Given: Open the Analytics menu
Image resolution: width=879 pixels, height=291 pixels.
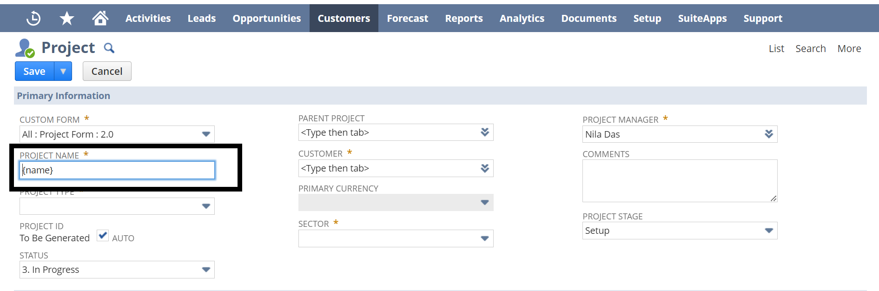Looking at the screenshot, I should coord(522,18).
